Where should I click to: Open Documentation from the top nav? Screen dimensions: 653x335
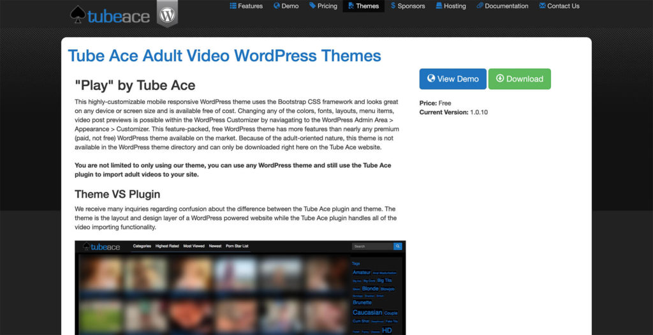(503, 6)
